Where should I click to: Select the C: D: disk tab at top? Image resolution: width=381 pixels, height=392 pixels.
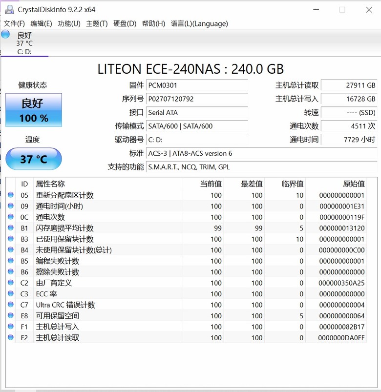click(24, 43)
